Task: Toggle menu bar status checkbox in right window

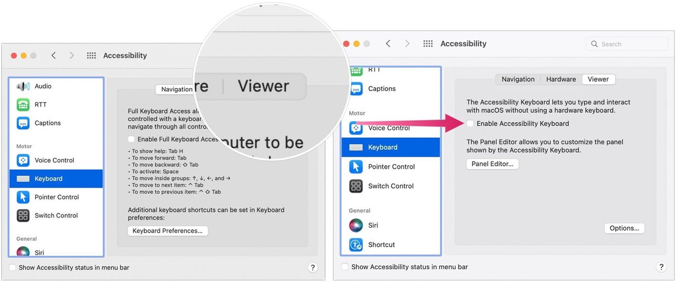Action: (345, 267)
